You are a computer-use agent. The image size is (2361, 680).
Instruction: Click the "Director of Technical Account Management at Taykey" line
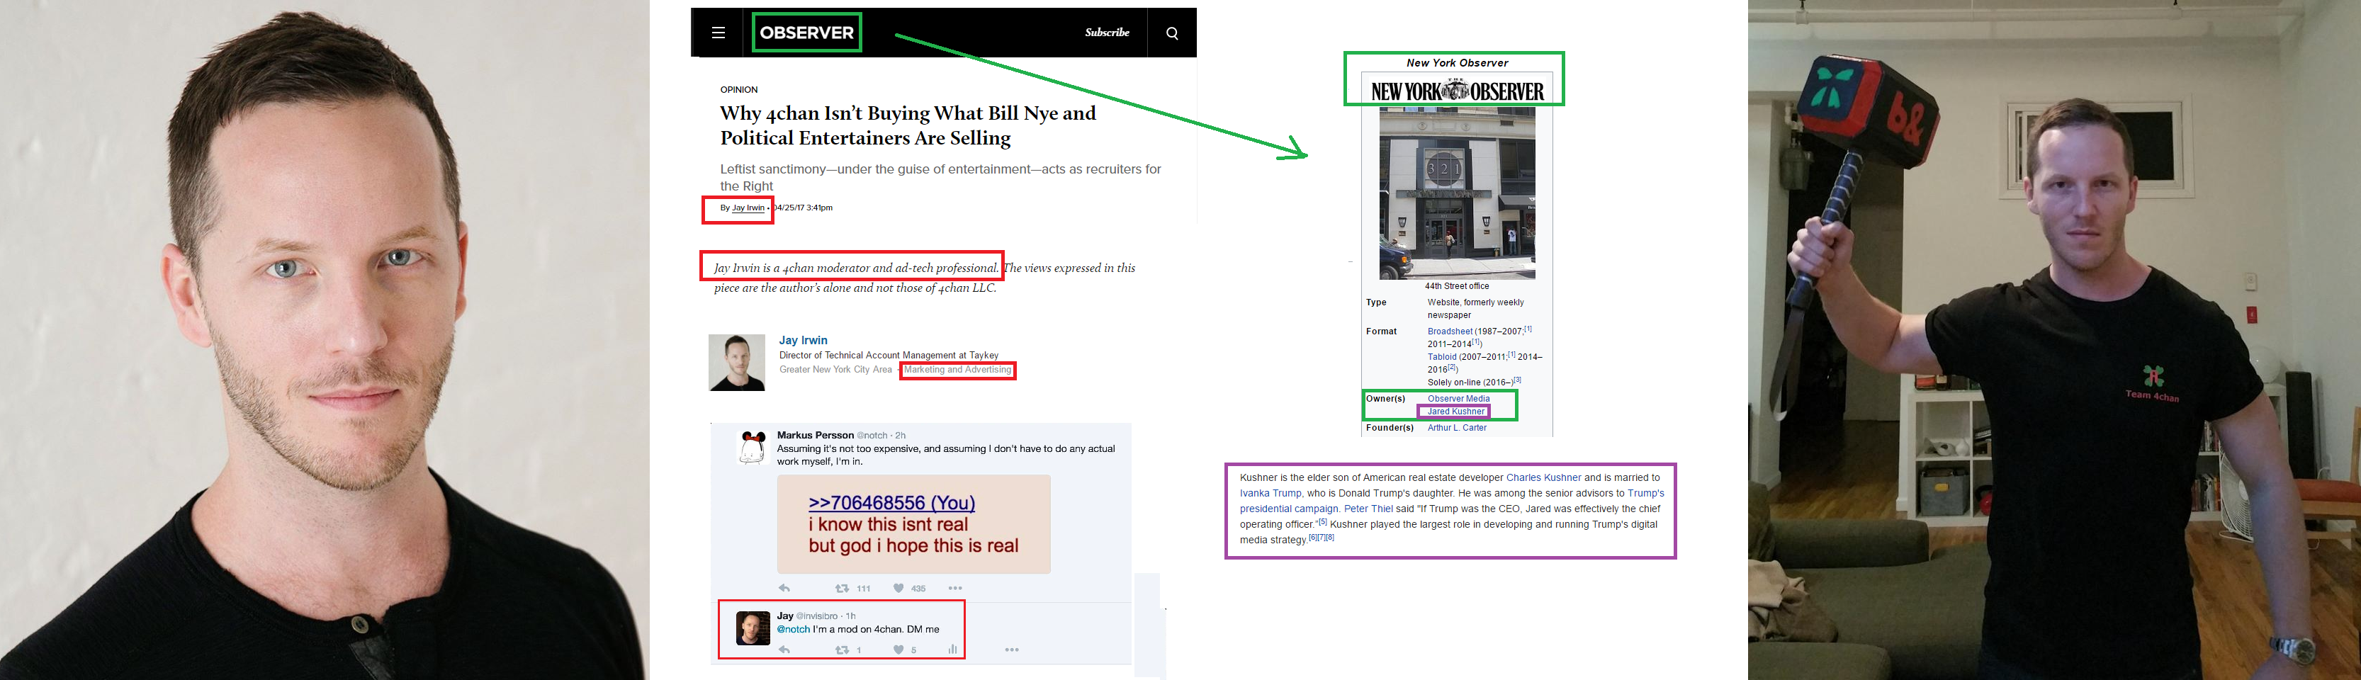(x=889, y=356)
